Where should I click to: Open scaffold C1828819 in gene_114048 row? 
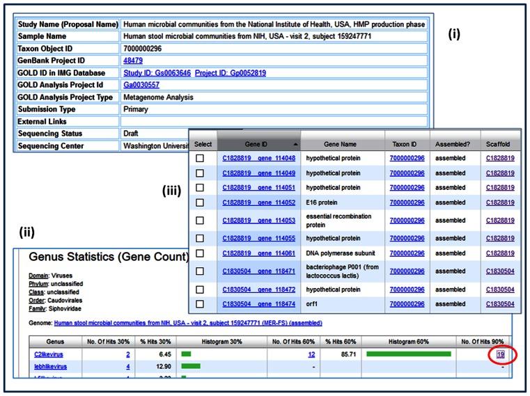500,158
